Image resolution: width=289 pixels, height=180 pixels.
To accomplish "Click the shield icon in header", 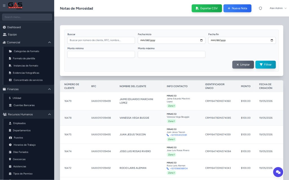I will (x=260, y=8).
